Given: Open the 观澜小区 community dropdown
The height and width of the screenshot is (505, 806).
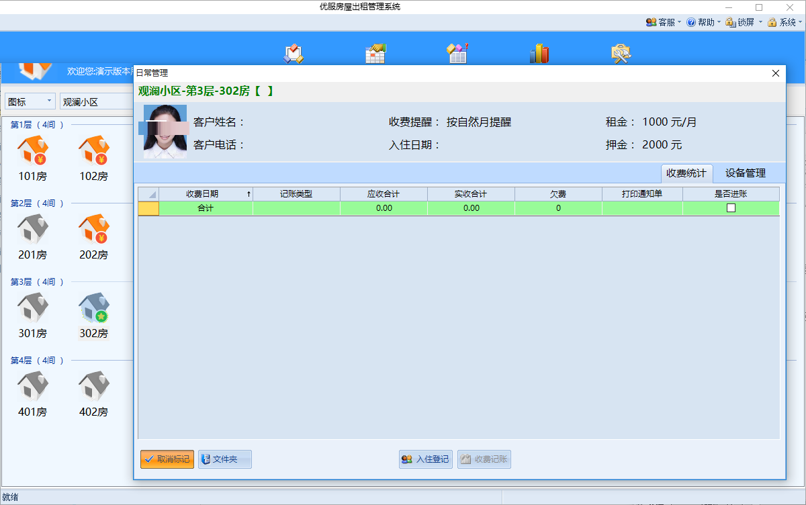Looking at the screenshot, I should (96, 101).
